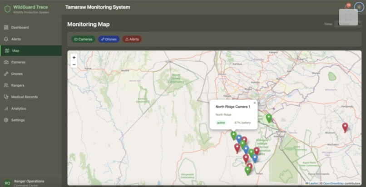Click the fullscreen overlay icon near top right
The image size is (366, 187).
[x=348, y=17]
